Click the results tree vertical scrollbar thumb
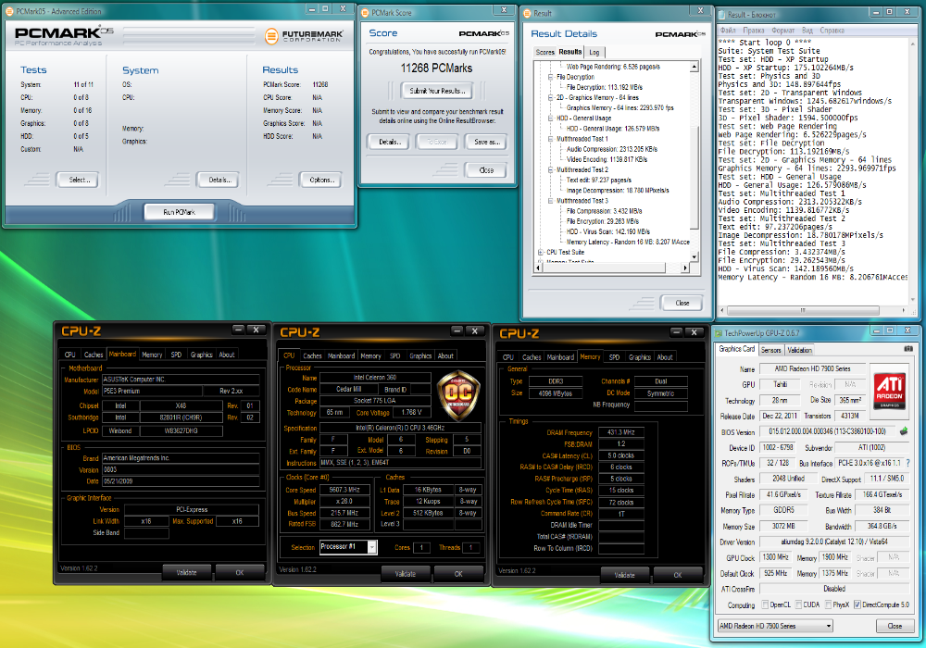The width and height of the screenshot is (926, 648). (694, 177)
